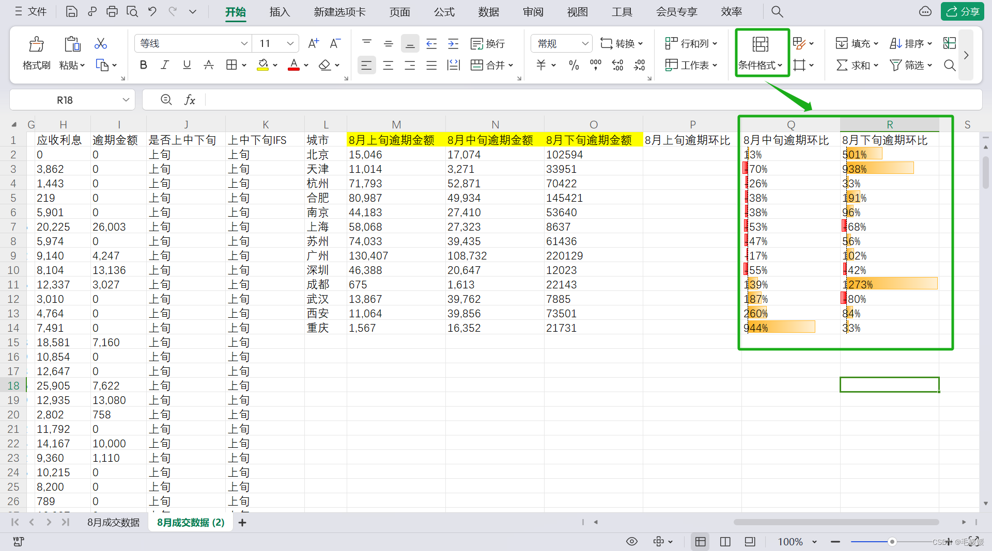Screen dimensions: 992x551
Task: Increase font size icon
Action: [x=313, y=43]
